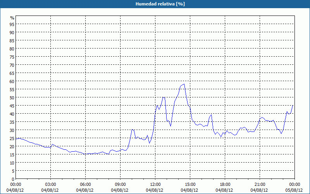The height and width of the screenshot is (194, 310).
Task: Click the 18:00 time label
Action: [x=225, y=185]
